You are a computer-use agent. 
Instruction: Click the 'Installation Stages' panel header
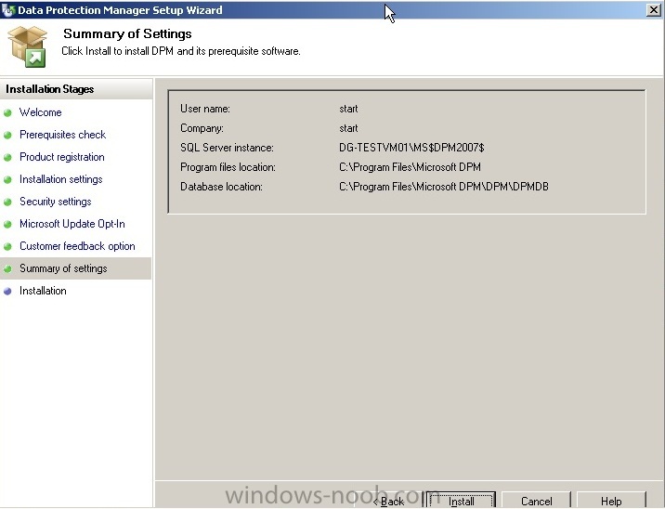point(49,89)
